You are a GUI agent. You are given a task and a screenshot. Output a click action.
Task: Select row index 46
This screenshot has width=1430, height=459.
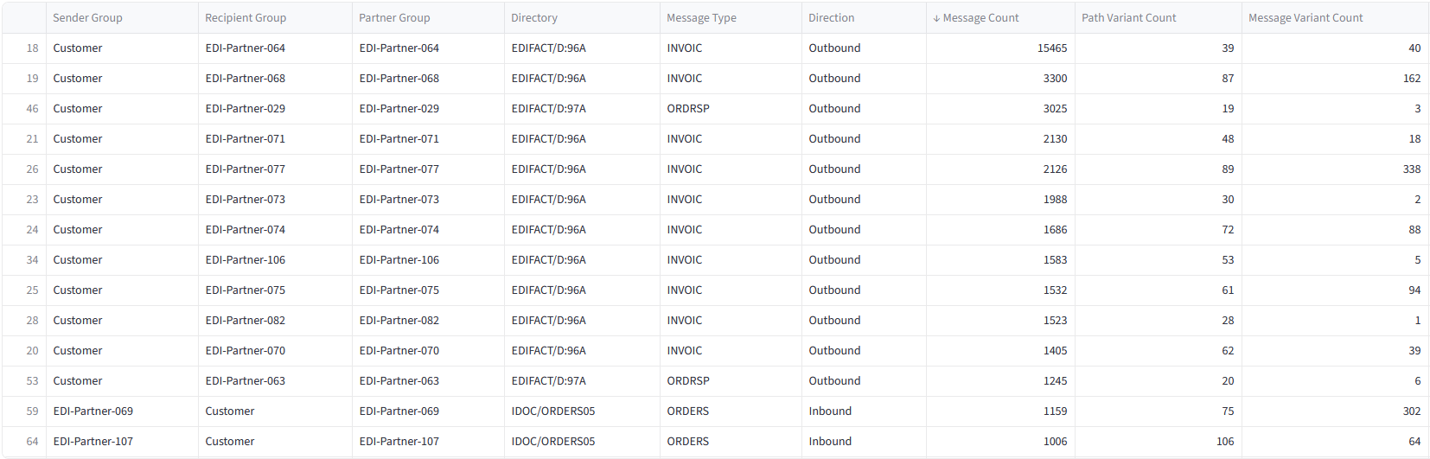click(x=32, y=109)
